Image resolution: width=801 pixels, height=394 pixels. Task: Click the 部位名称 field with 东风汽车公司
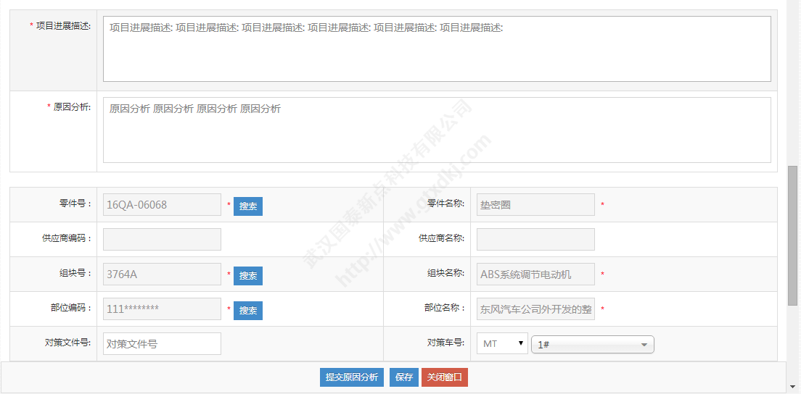coord(535,309)
